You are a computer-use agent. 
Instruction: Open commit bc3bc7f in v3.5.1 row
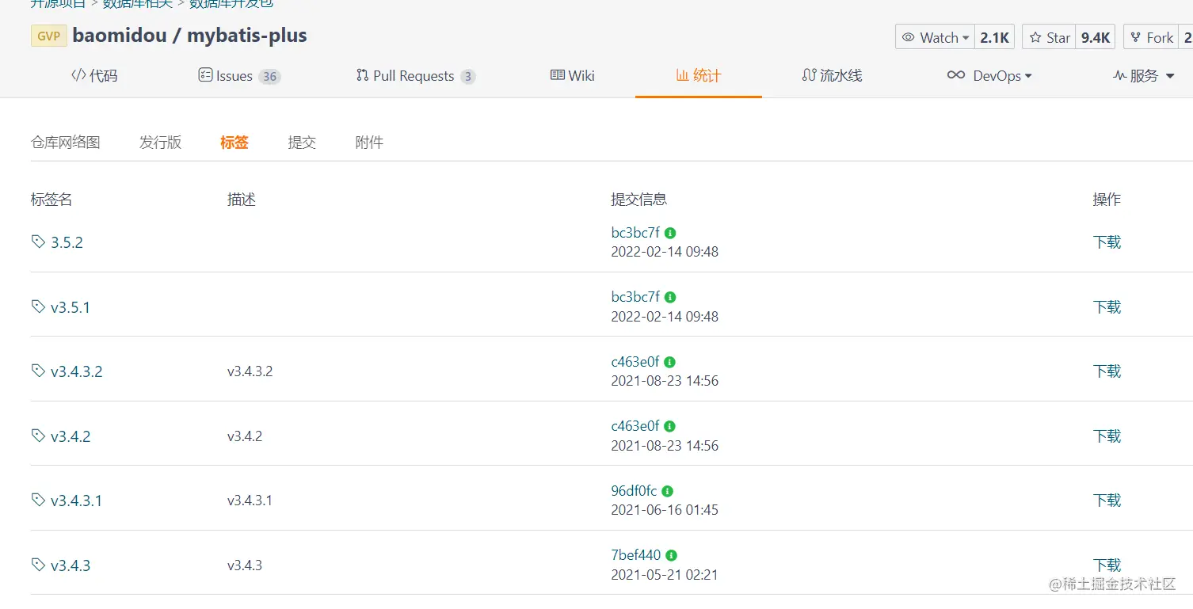click(635, 297)
